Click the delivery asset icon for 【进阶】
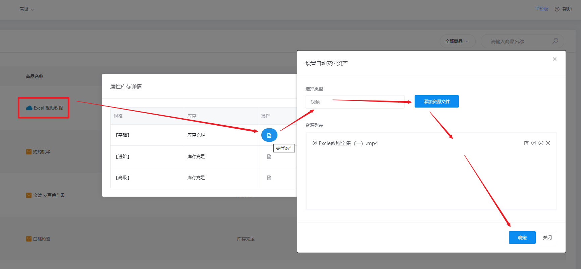Image resolution: width=581 pixels, height=269 pixels. pyautogui.click(x=269, y=156)
